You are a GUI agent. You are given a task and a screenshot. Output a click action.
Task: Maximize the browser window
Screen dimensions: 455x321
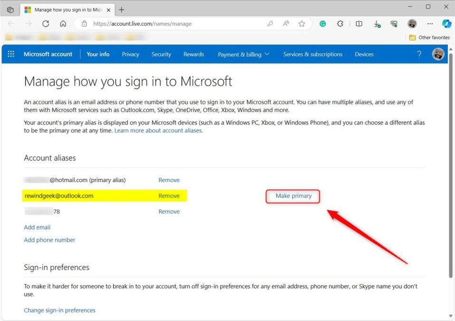tap(428, 6)
